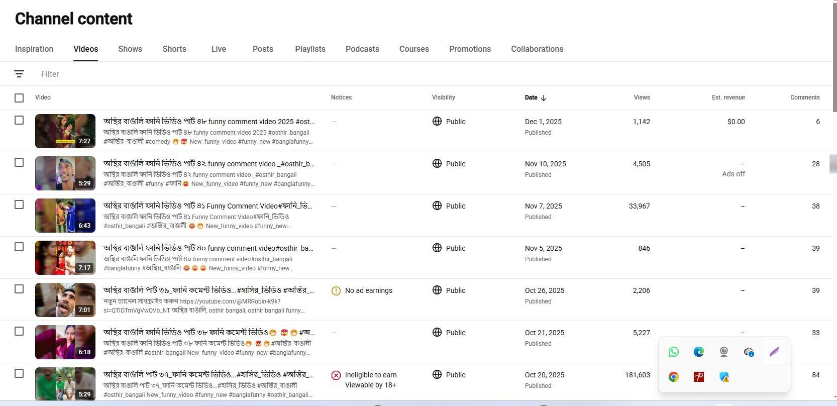This screenshot has width=837, height=406.
Task: Select checkbox for পার্ট ৪৮ video
Action: pyautogui.click(x=19, y=120)
